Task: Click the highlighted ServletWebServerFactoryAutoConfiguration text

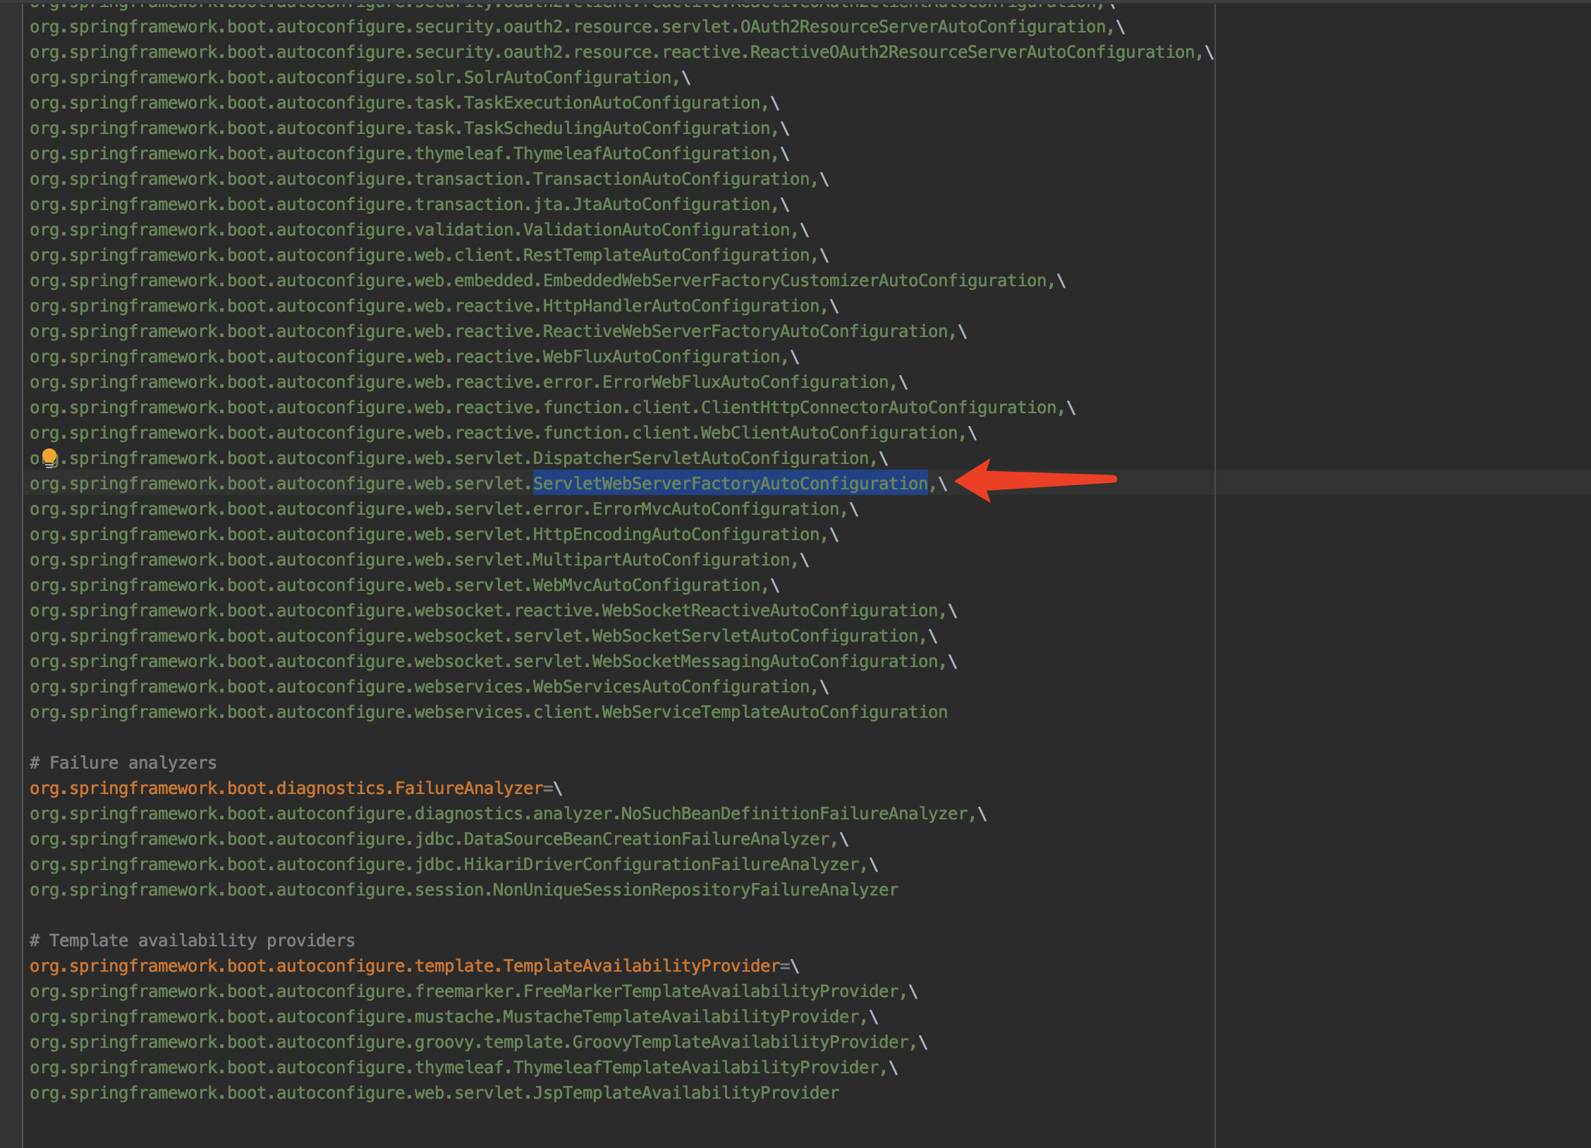Action: click(x=730, y=484)
